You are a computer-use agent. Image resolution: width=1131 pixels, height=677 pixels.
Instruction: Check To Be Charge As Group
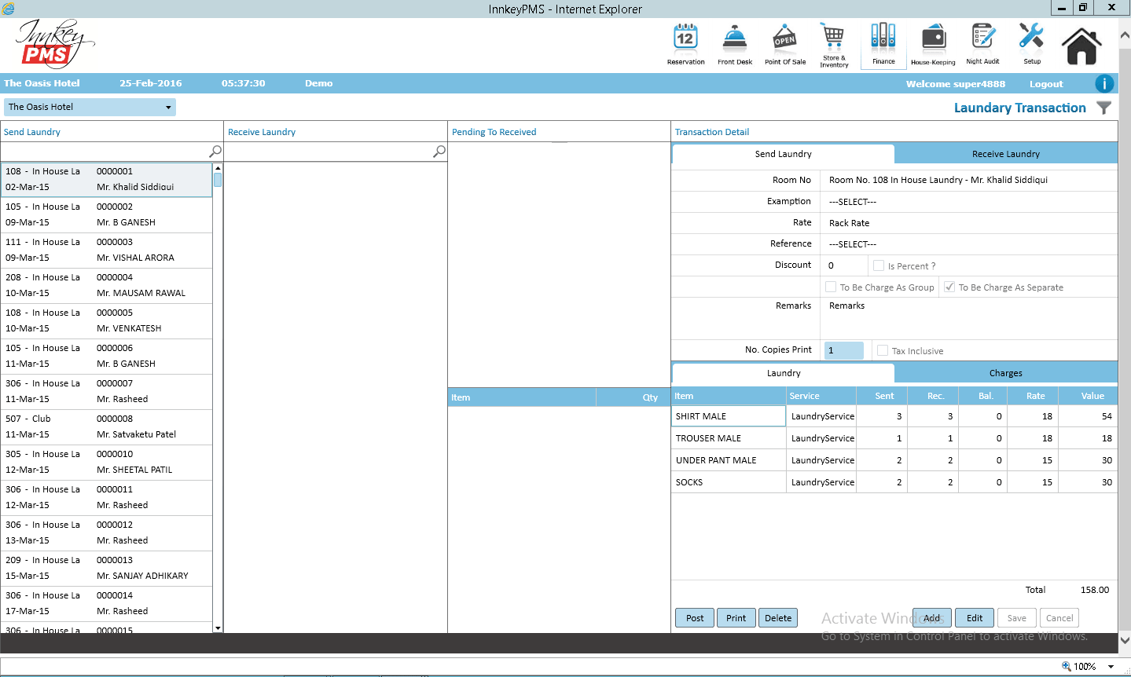(830, 287)
